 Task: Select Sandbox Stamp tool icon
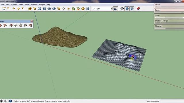[x=16, y=25]
